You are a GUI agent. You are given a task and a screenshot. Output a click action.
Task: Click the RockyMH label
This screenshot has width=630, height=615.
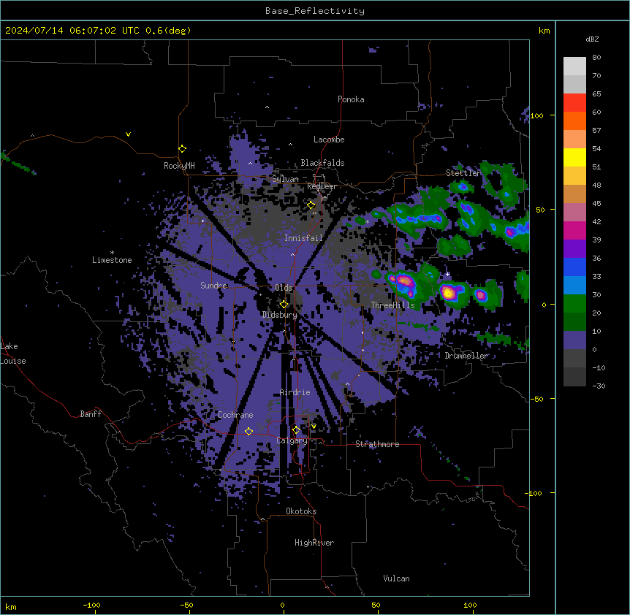pyautogui.click(x=179, y=166)
